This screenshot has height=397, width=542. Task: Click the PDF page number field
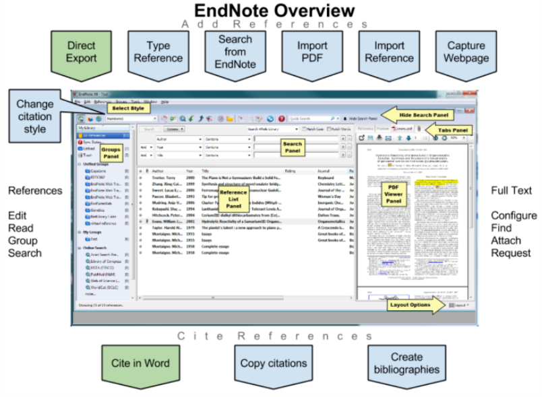pyautogui.click(x=416, y=138)
